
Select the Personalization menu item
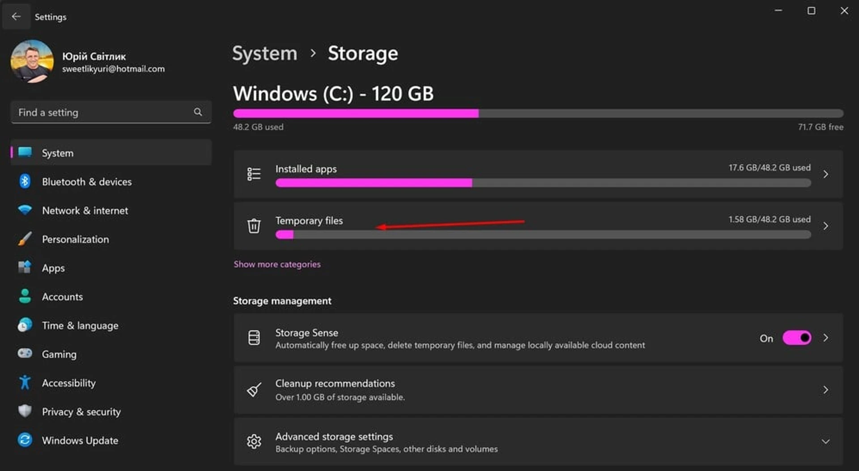pyautogui.click(x=111, y=239)
